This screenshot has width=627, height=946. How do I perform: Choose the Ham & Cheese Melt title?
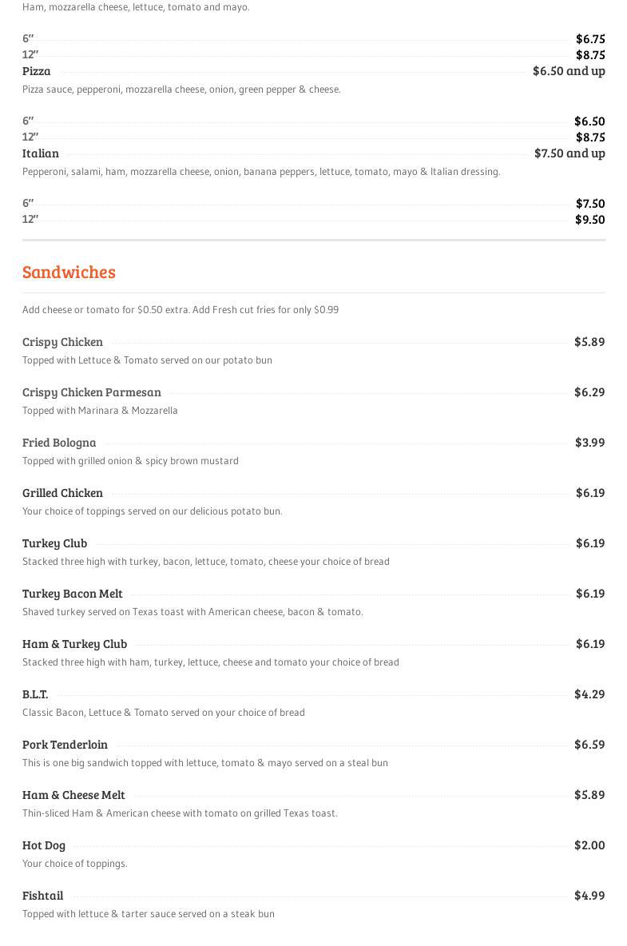coord(73,795)
